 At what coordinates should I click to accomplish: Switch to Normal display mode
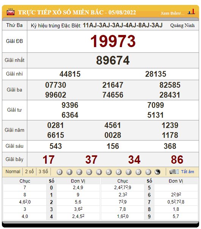click(13, 171)
